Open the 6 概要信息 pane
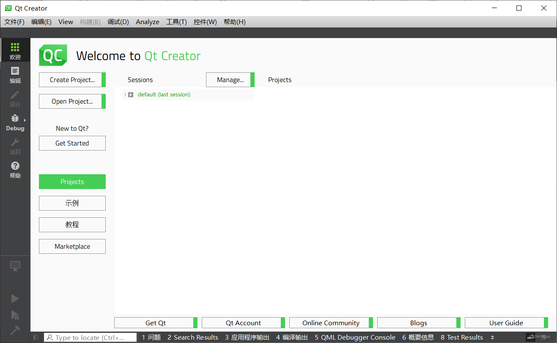 coord(418,338)
